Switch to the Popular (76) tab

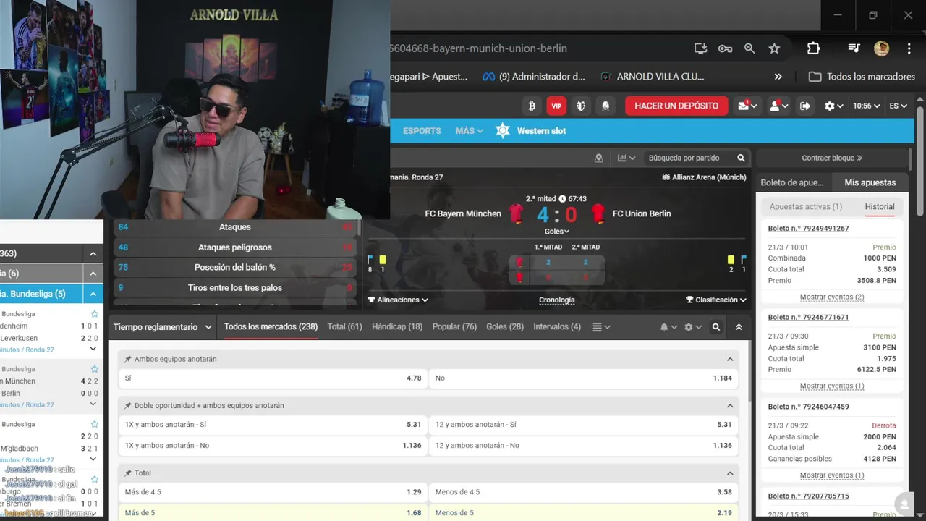click(454, 327)
